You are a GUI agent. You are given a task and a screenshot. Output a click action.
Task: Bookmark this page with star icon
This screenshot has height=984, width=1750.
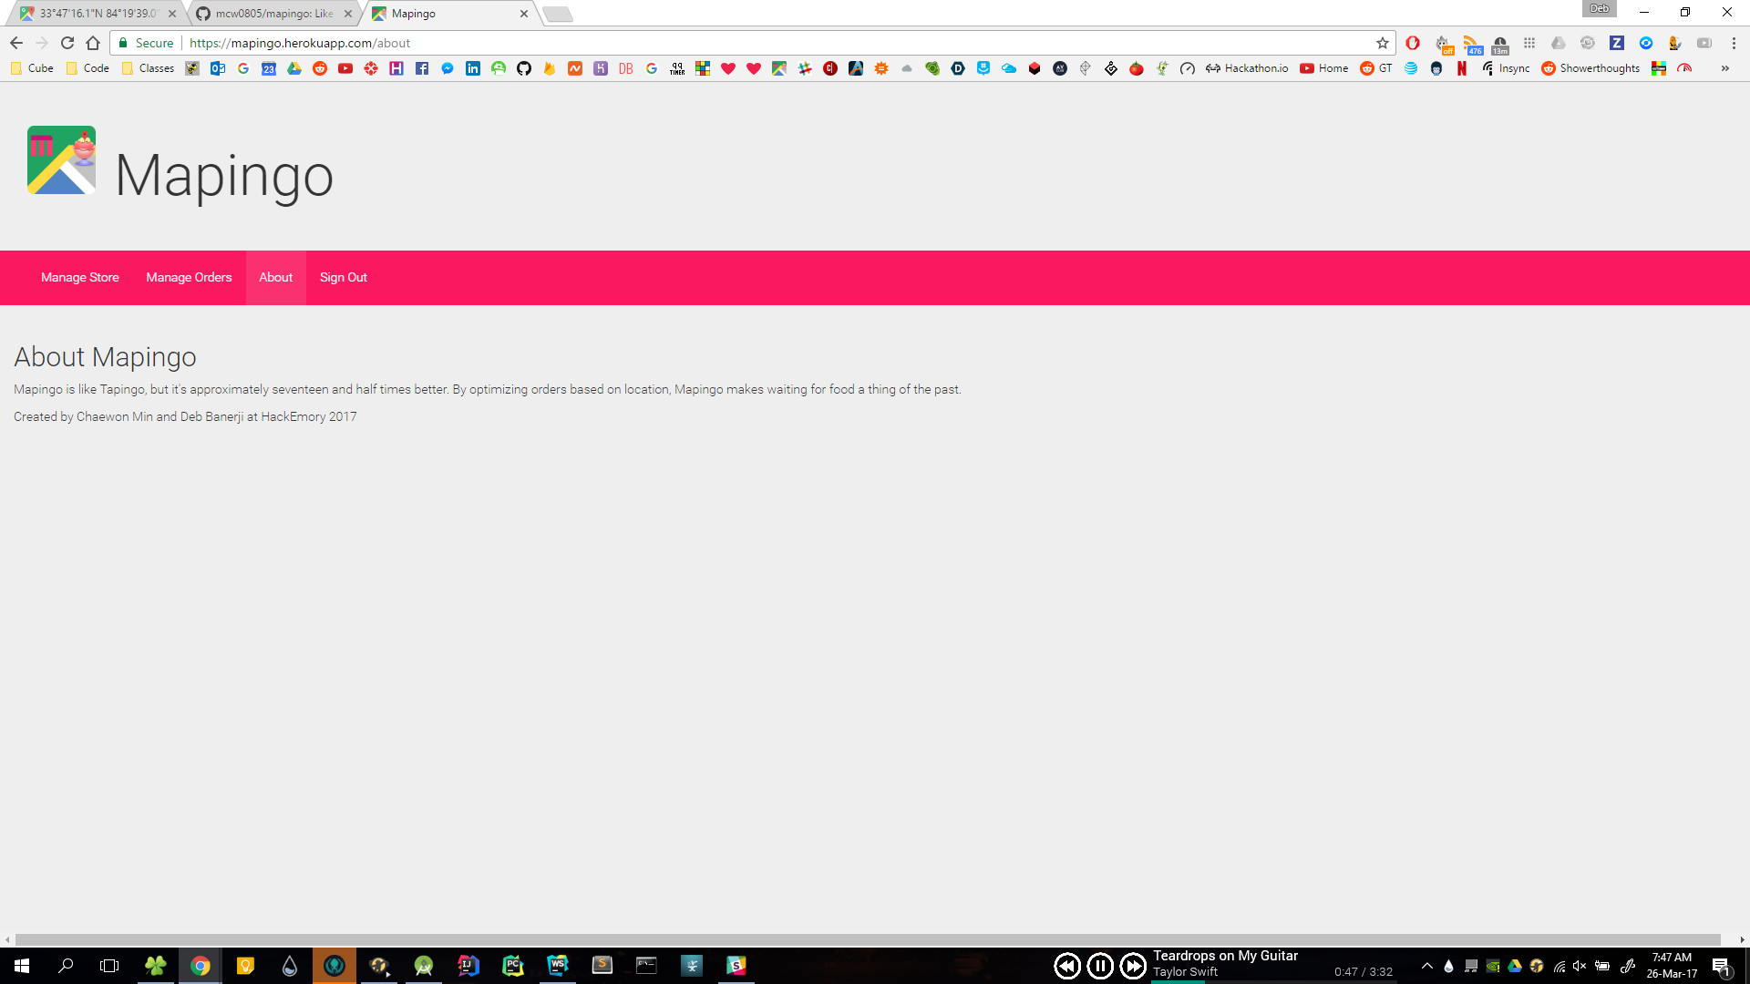1382,43
